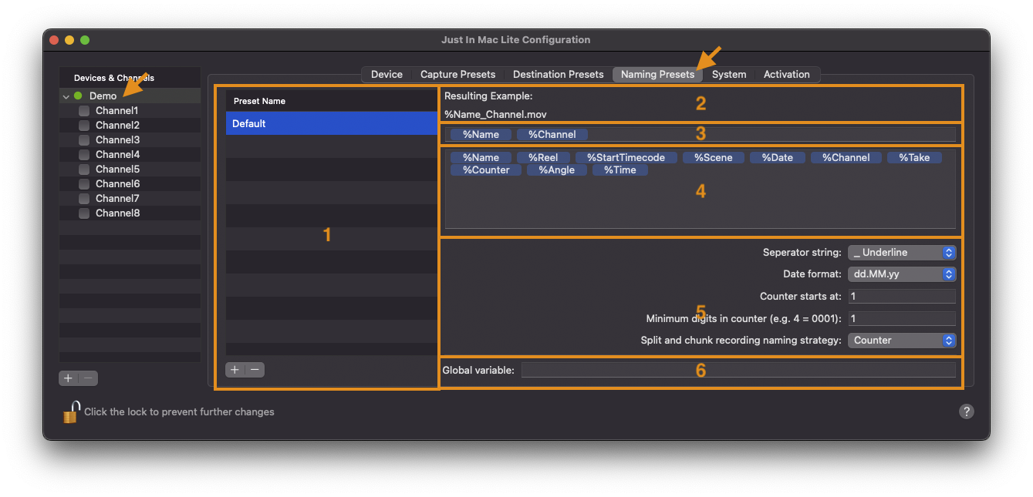Screen dimensions: 1033x497
Task: Enable the Channel3 checkbox
Action: pyautogui.click(x=84, y=140)
